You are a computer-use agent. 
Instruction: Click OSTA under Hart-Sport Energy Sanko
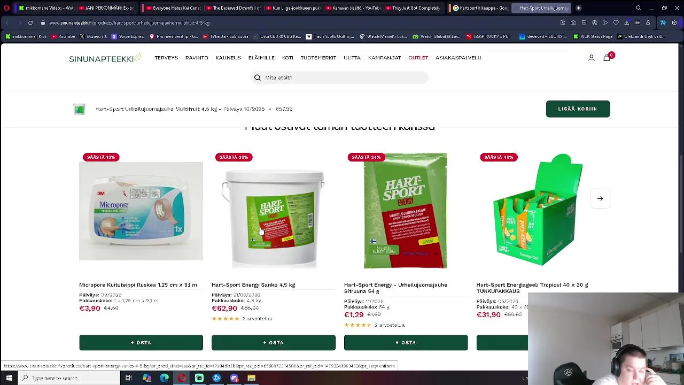click(x=274, y=343)
